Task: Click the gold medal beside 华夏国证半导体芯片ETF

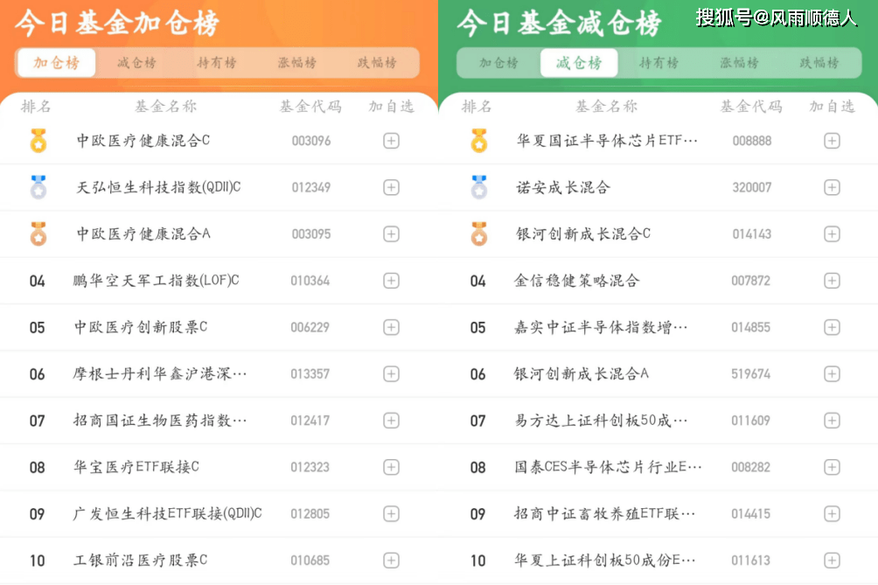Action: pyautogui.click(x=478, y=140)
